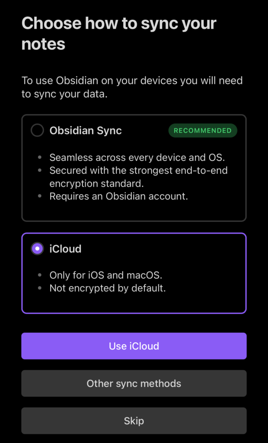Click the bullet beside "Secured with the strongest"
The image size is (268, 443).
(40, 170)
